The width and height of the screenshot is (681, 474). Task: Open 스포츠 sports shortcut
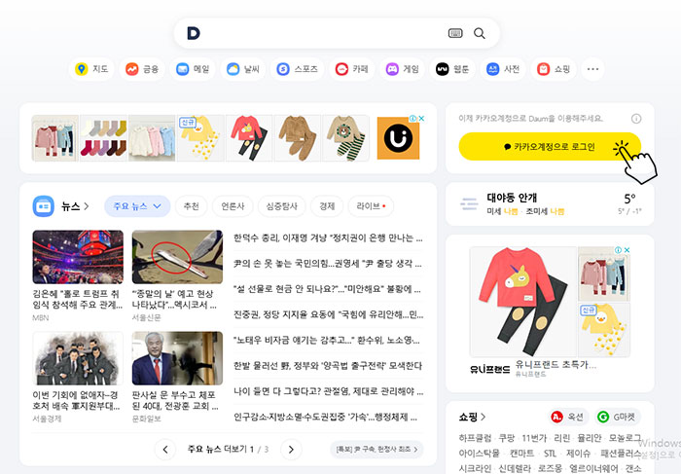tap(298, 69)
